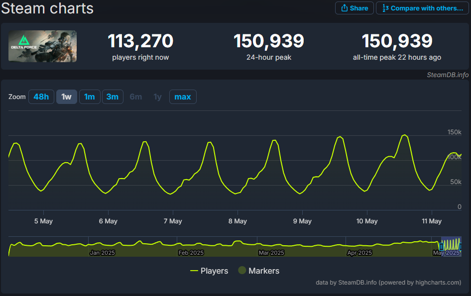
Task: Switch chart zoom to 1m
Action: (90, 97)
